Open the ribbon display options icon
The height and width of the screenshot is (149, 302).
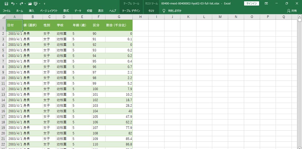point(266,4)
